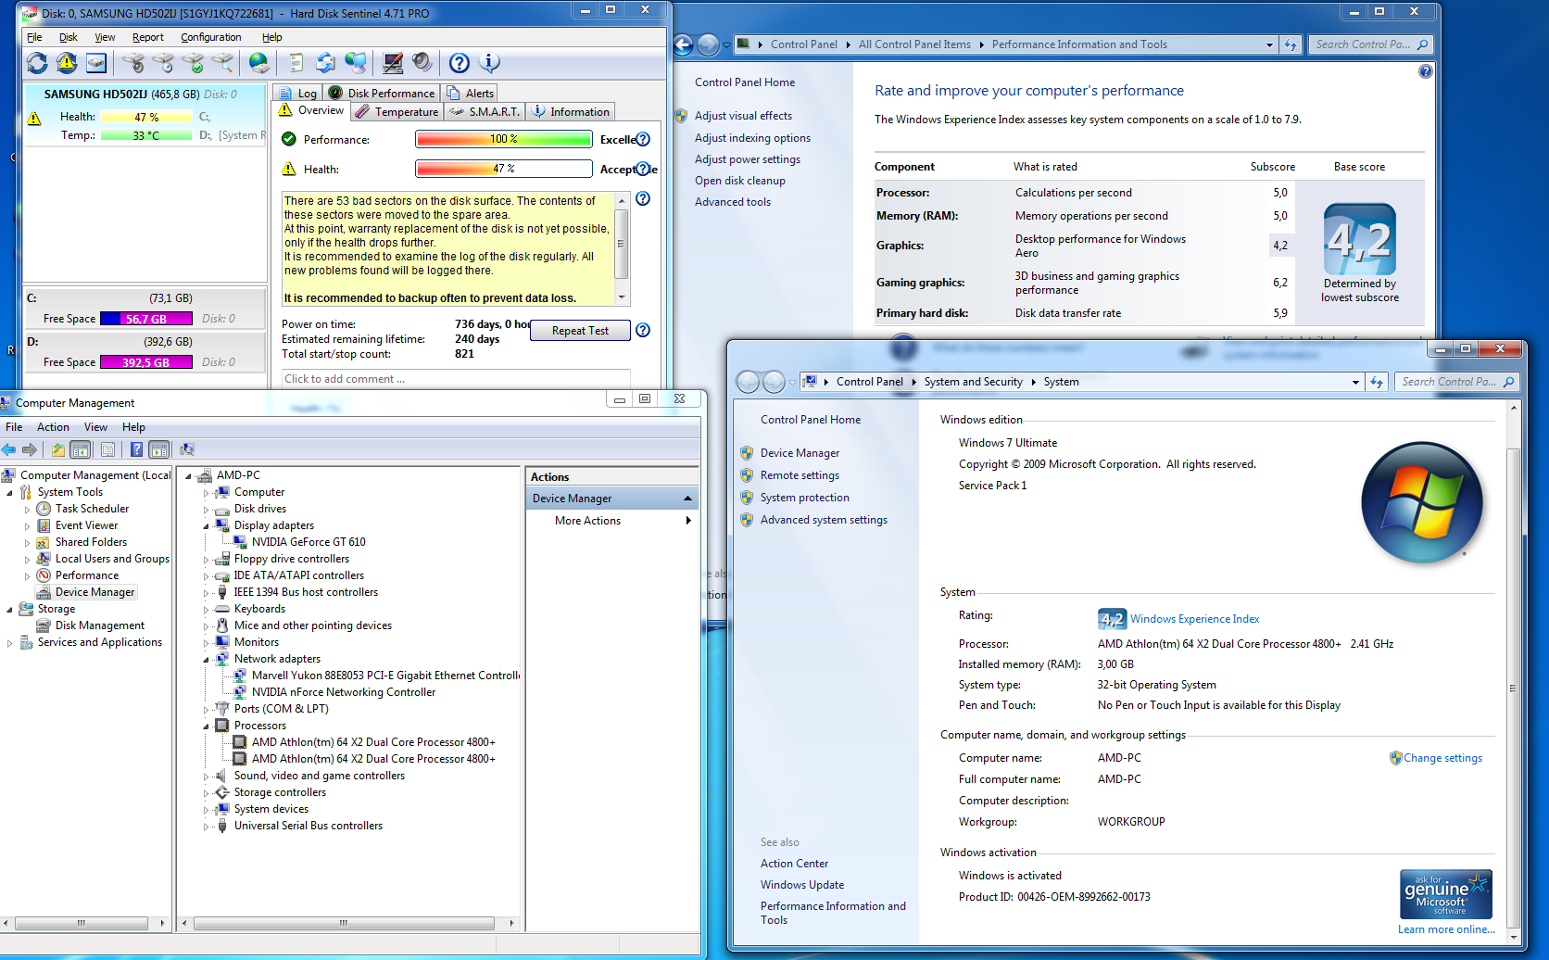Open the Disk menu in Hard Disk Sentinel
The image size is (1549, 960).
(69, 37)
